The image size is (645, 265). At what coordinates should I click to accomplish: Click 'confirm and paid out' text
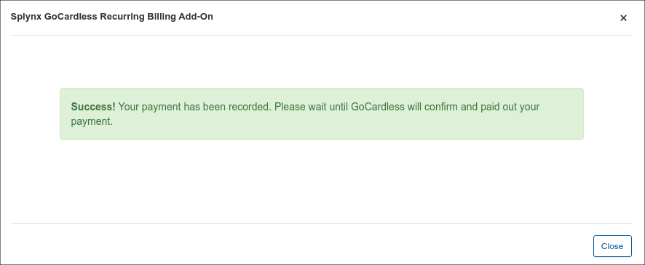(x=470, y=107)
